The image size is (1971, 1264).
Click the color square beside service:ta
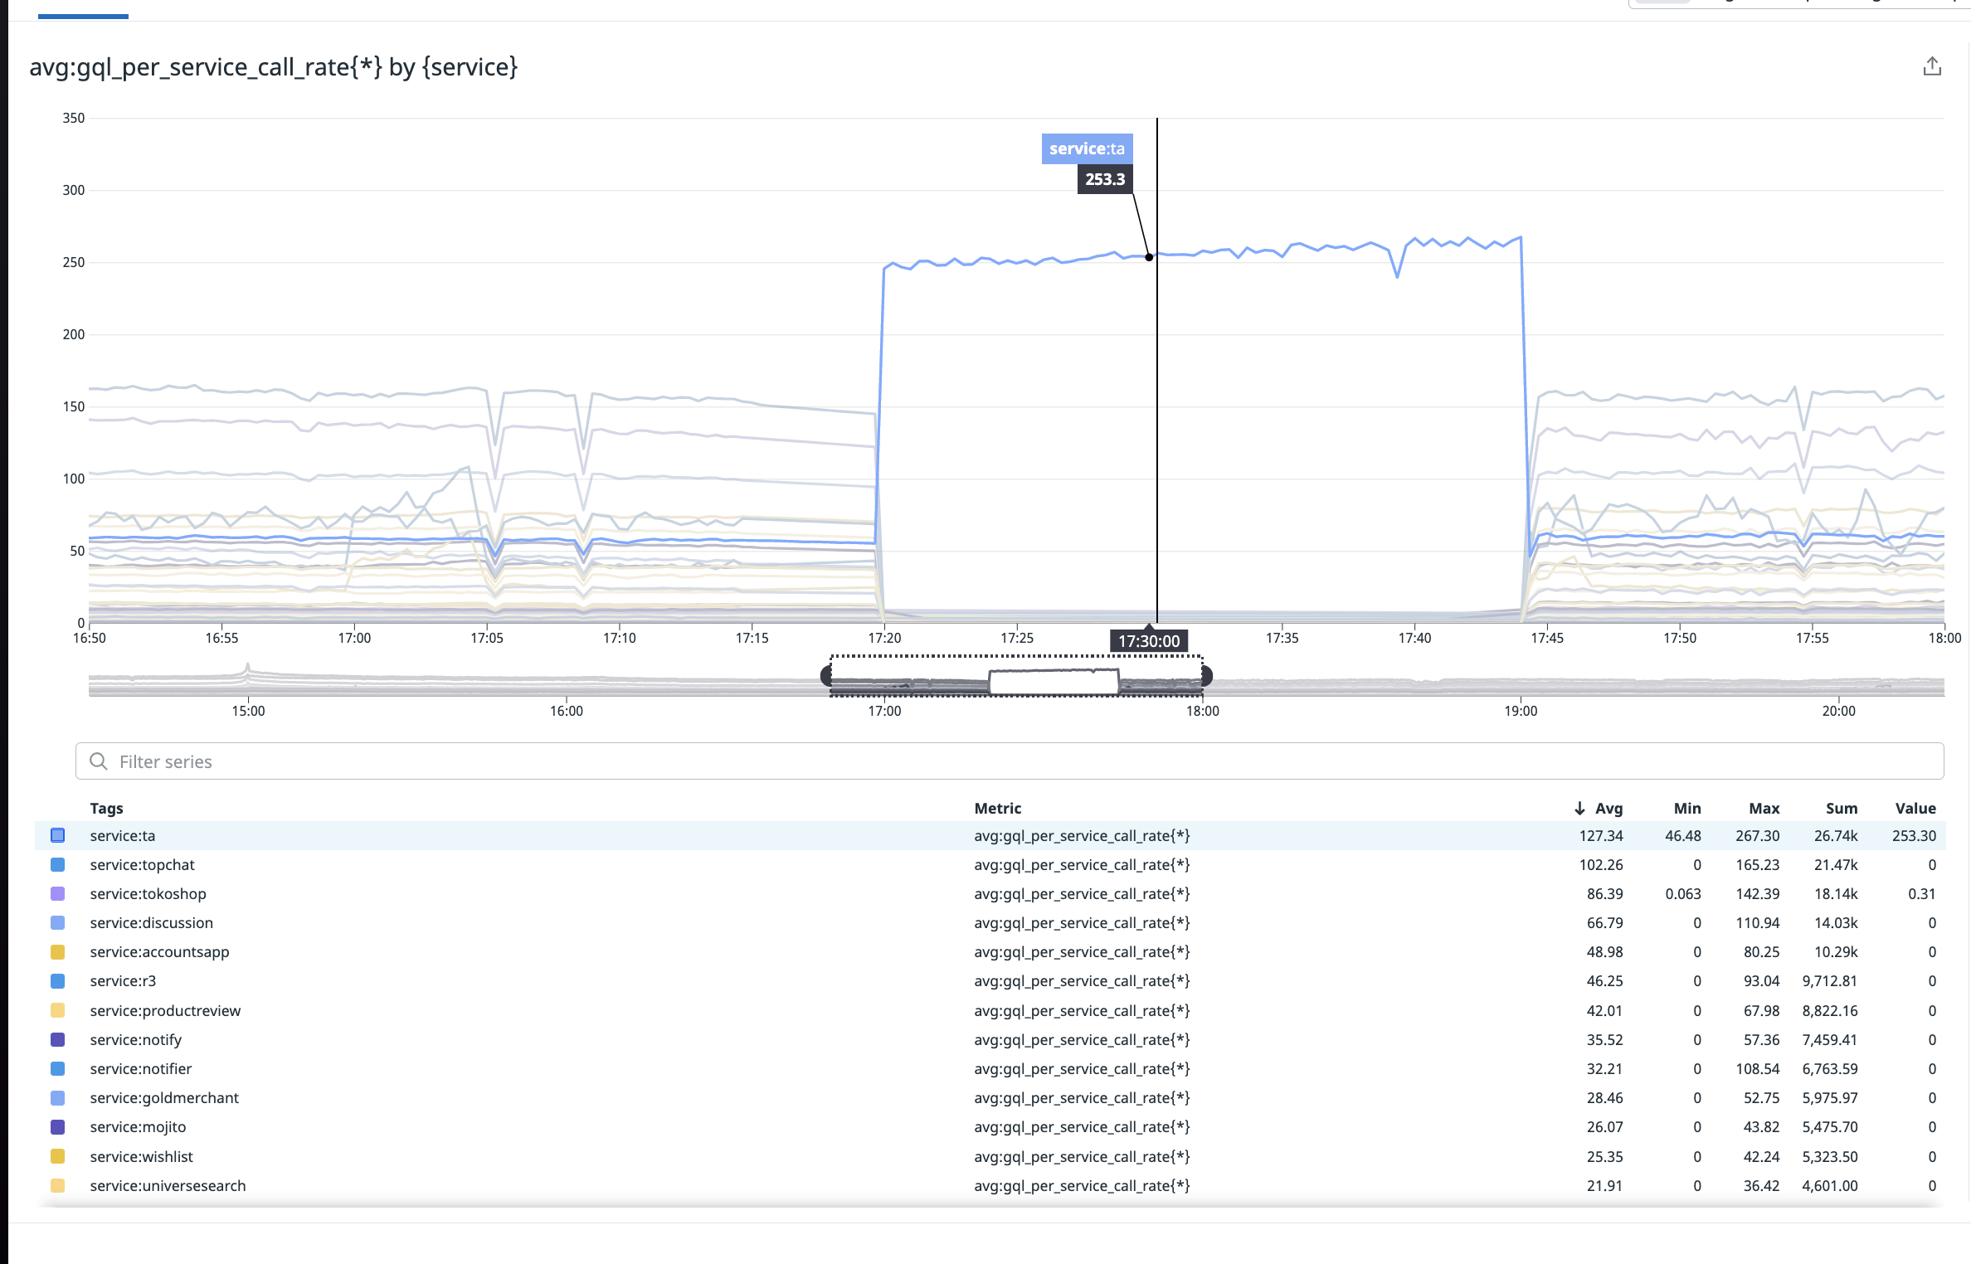(x=58, y=835)
